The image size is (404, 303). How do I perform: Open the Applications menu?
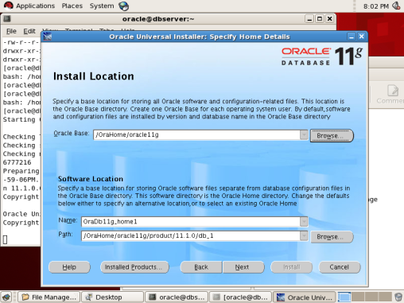[35, 6]
